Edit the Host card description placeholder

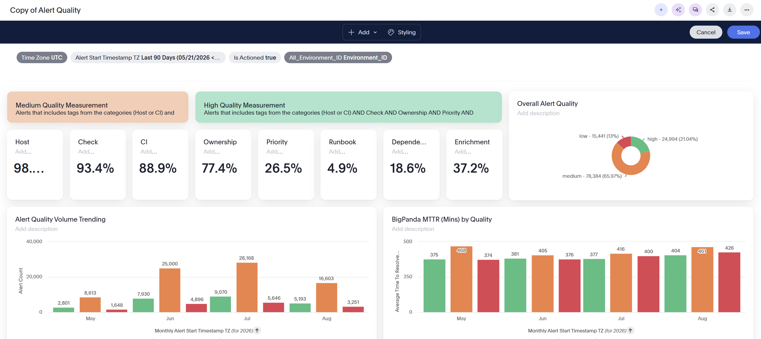click(x=23, y=152)
